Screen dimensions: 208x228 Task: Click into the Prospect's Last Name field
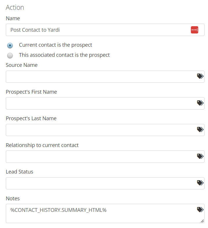pos(105,130)
